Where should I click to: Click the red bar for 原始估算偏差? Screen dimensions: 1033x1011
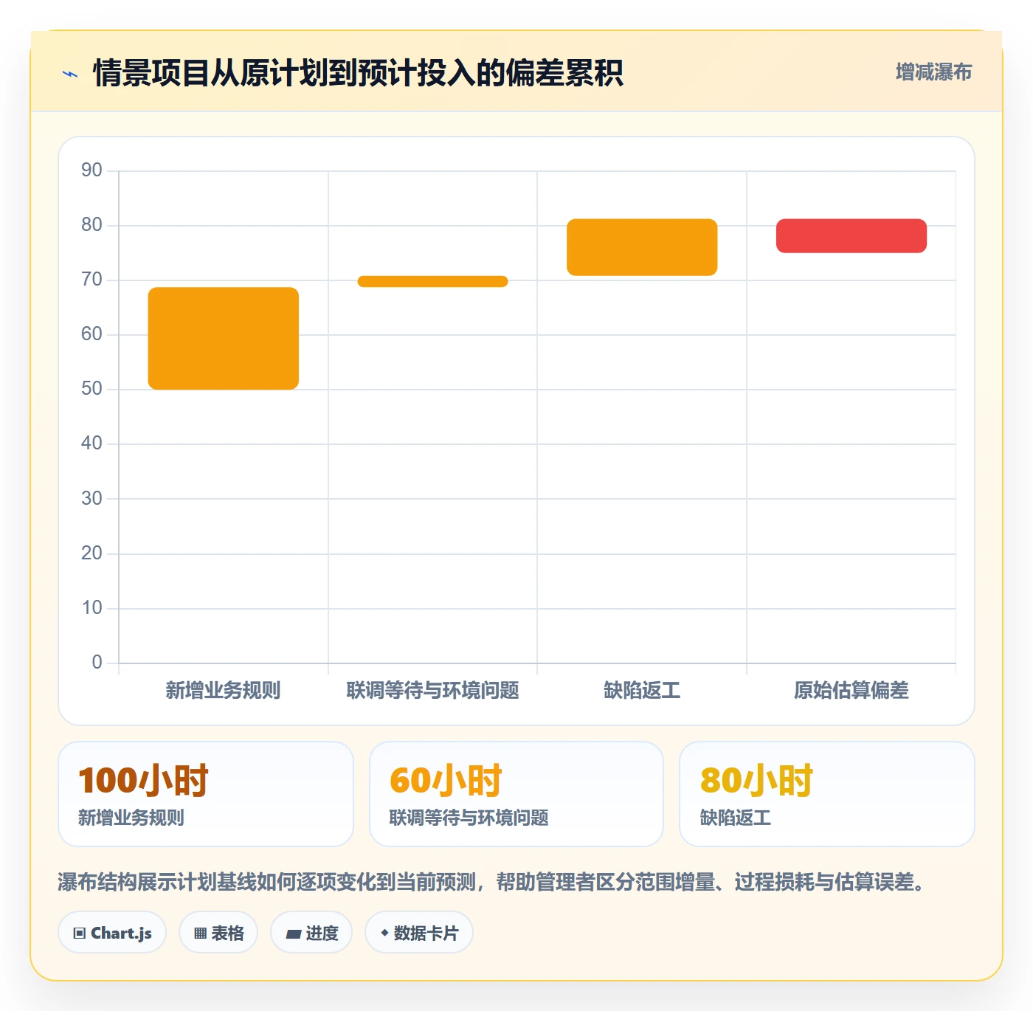[x=851, y=236]
